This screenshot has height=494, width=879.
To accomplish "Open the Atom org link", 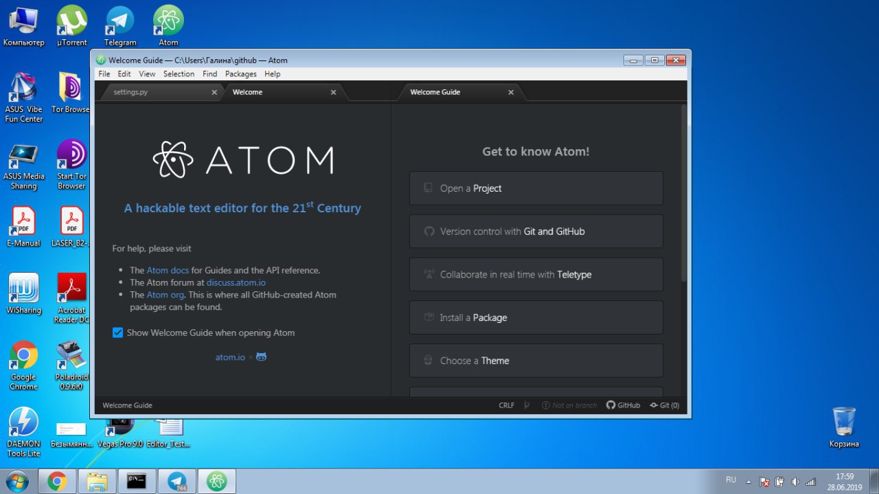I will pos(165,295).
